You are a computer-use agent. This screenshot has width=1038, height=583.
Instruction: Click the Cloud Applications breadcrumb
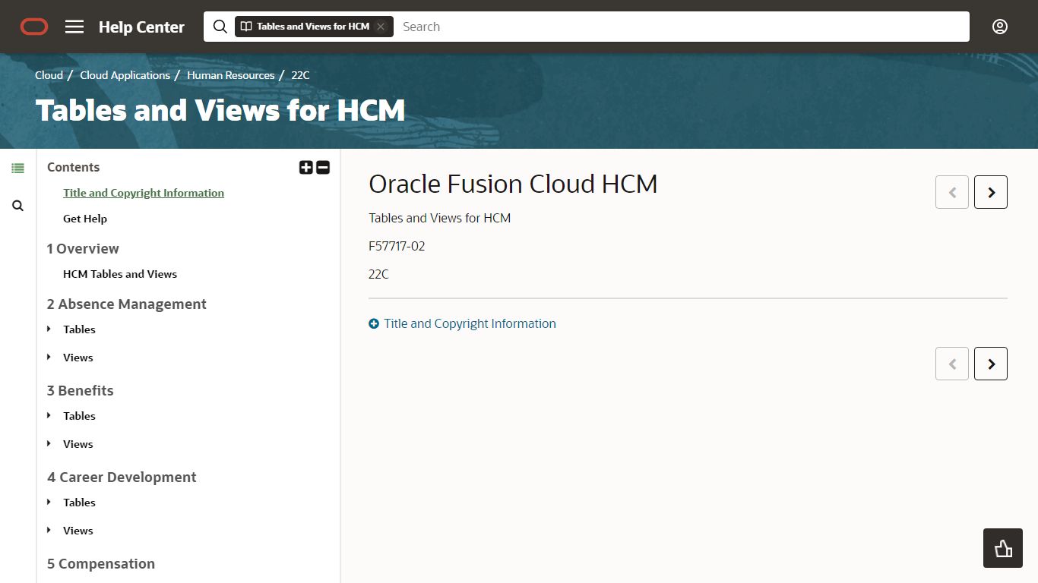pyautogui.click(x=125, y=75)
